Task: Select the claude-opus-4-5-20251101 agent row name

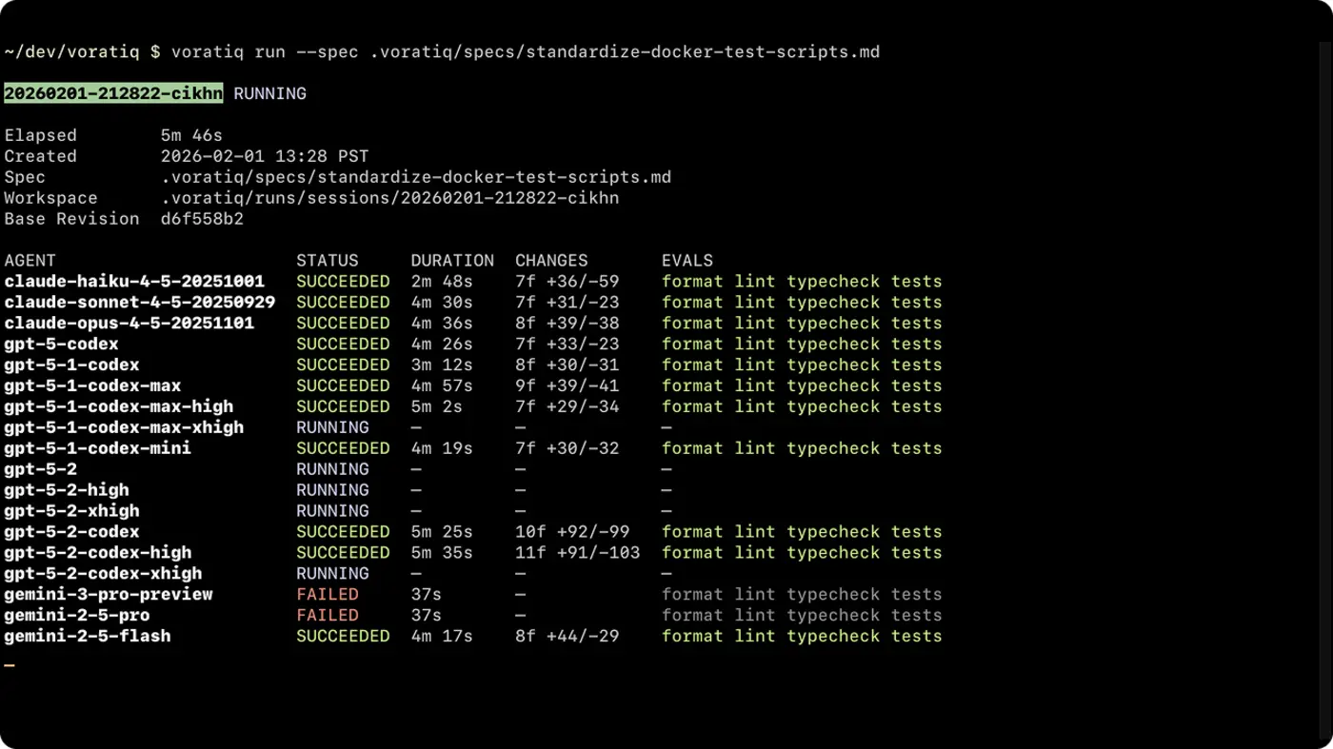Action: pos(129,324)
